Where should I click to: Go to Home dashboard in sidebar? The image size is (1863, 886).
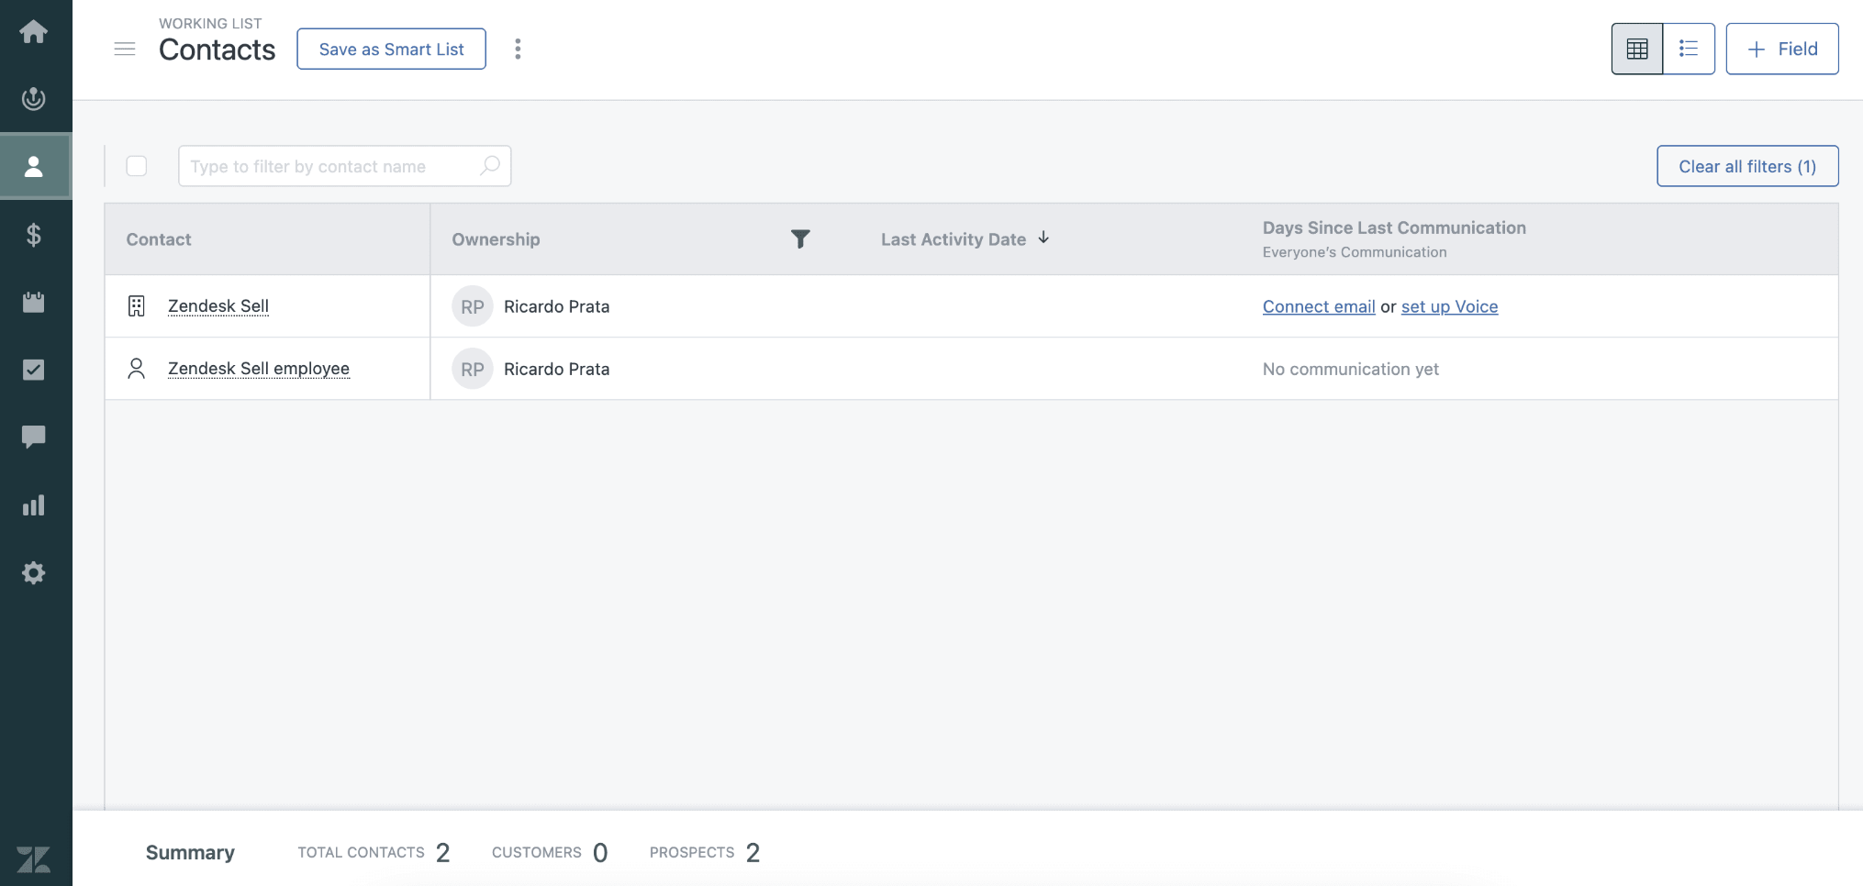coord(34,32)
